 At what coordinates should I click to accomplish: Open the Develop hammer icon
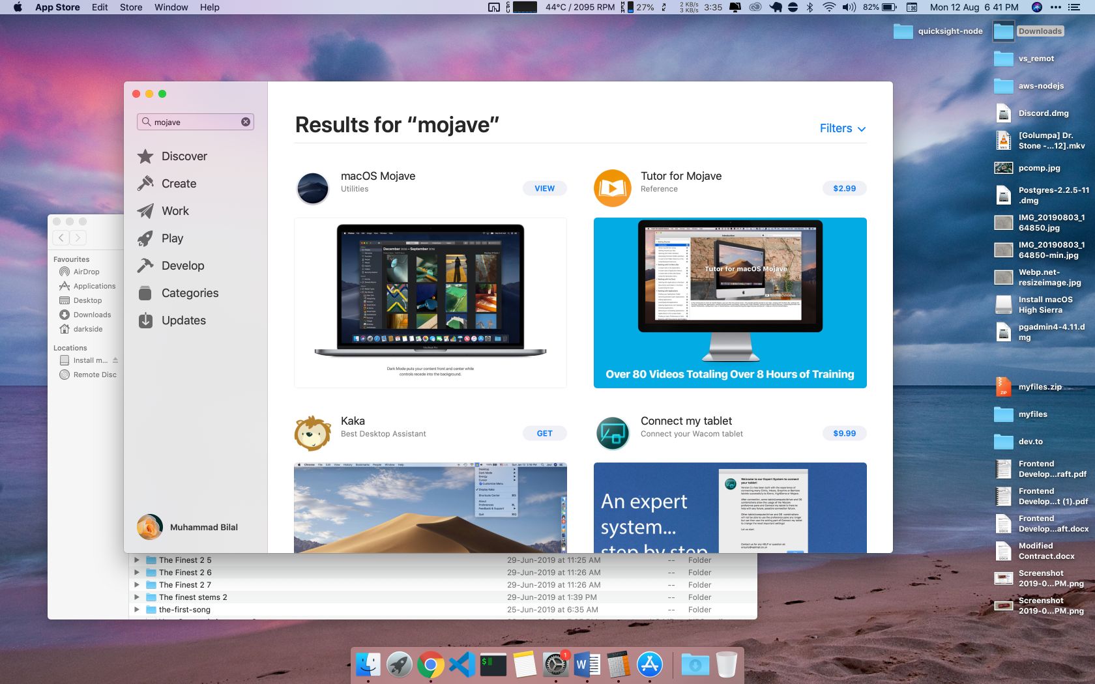click(145, 266)
